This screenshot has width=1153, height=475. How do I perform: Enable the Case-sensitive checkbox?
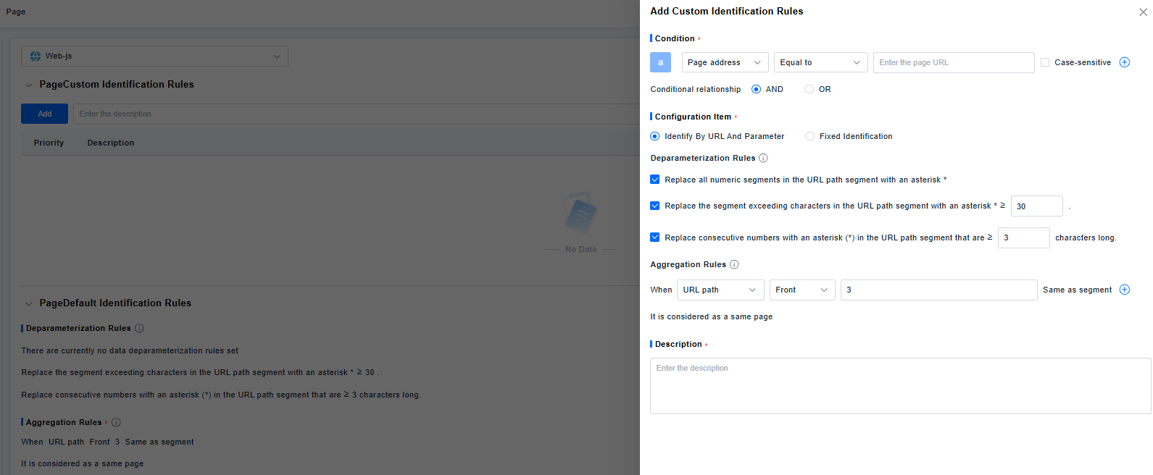point(1045,62)
